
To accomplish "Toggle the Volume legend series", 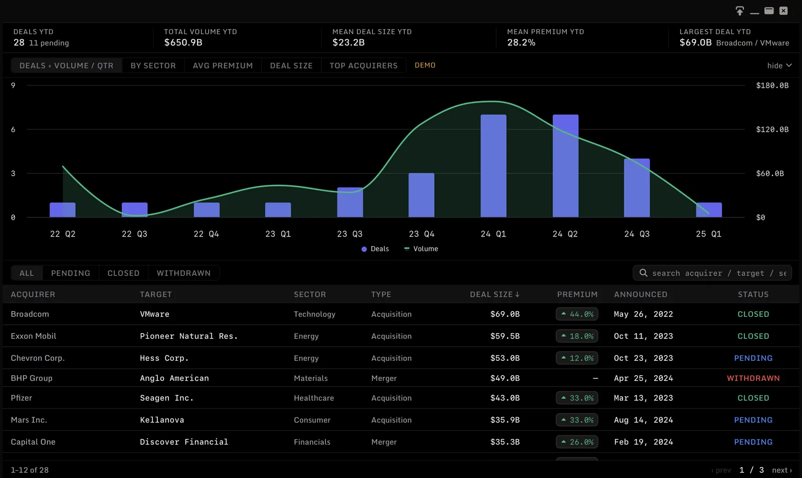I will (x=421, y=249).
